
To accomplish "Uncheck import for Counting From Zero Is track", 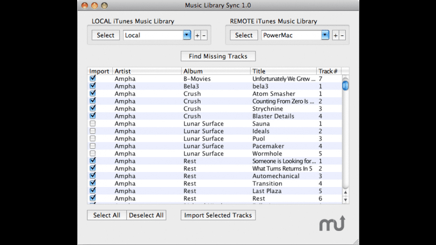I will click(x=93, y=101).
